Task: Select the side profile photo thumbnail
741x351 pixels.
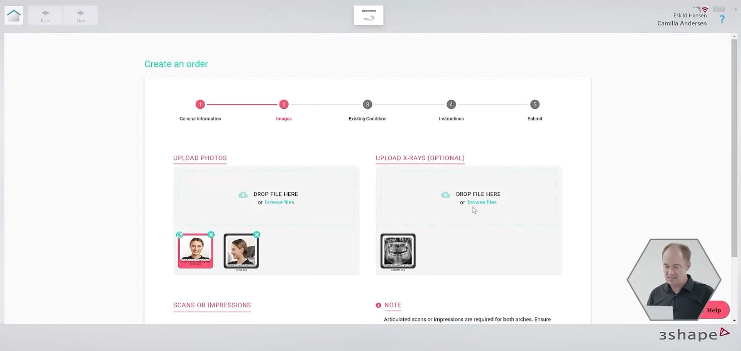Action: 241,250
